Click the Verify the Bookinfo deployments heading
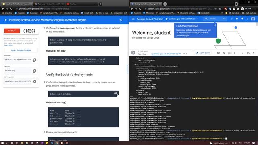This screenshot has width=258, height=145. pos(69,75)
